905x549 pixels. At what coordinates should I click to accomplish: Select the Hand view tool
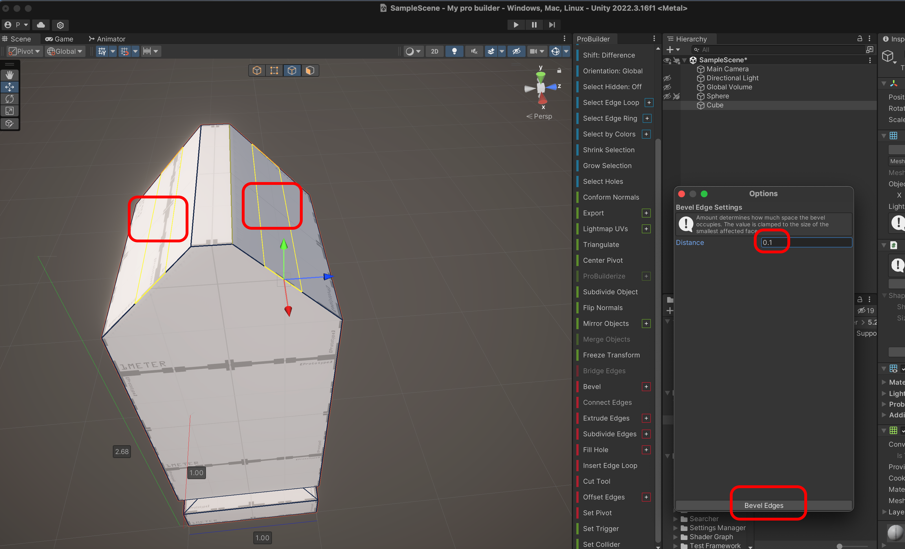(x=10, y=75)
